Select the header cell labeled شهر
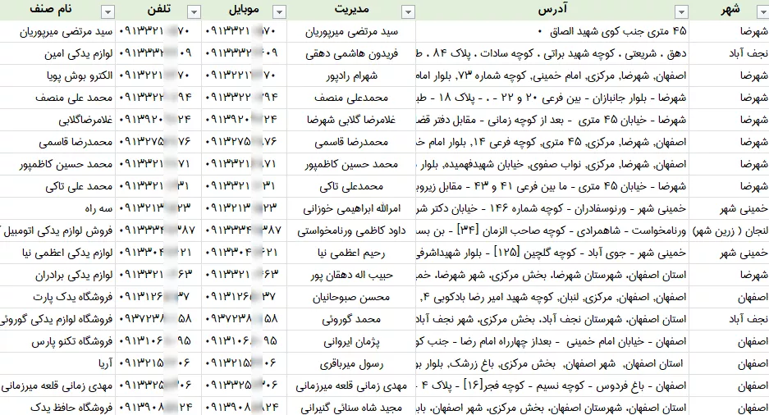The height and width of the screenshot is (415, 769). point(730,10)
